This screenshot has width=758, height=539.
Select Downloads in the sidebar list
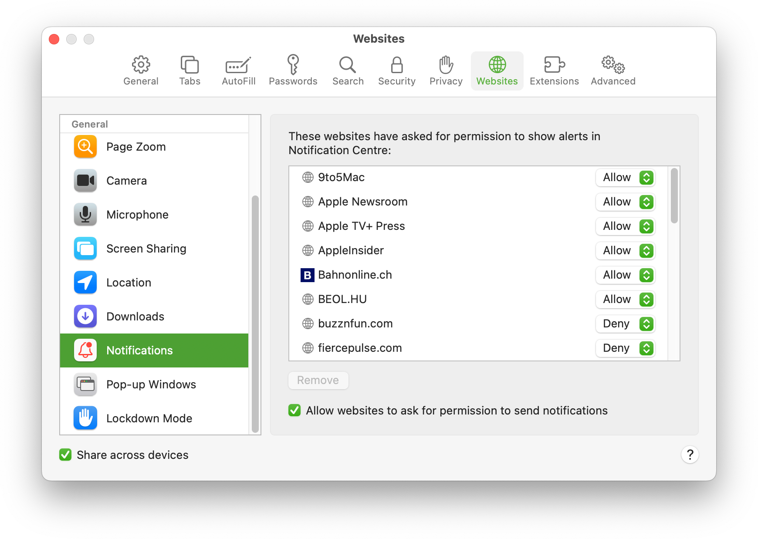pyautogui.click(x=154, y=317)
